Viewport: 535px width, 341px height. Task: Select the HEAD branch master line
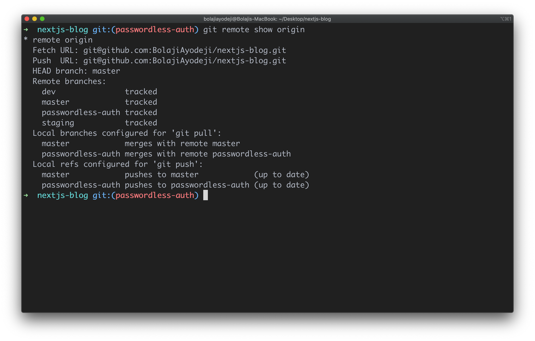(x=76, y=71)
